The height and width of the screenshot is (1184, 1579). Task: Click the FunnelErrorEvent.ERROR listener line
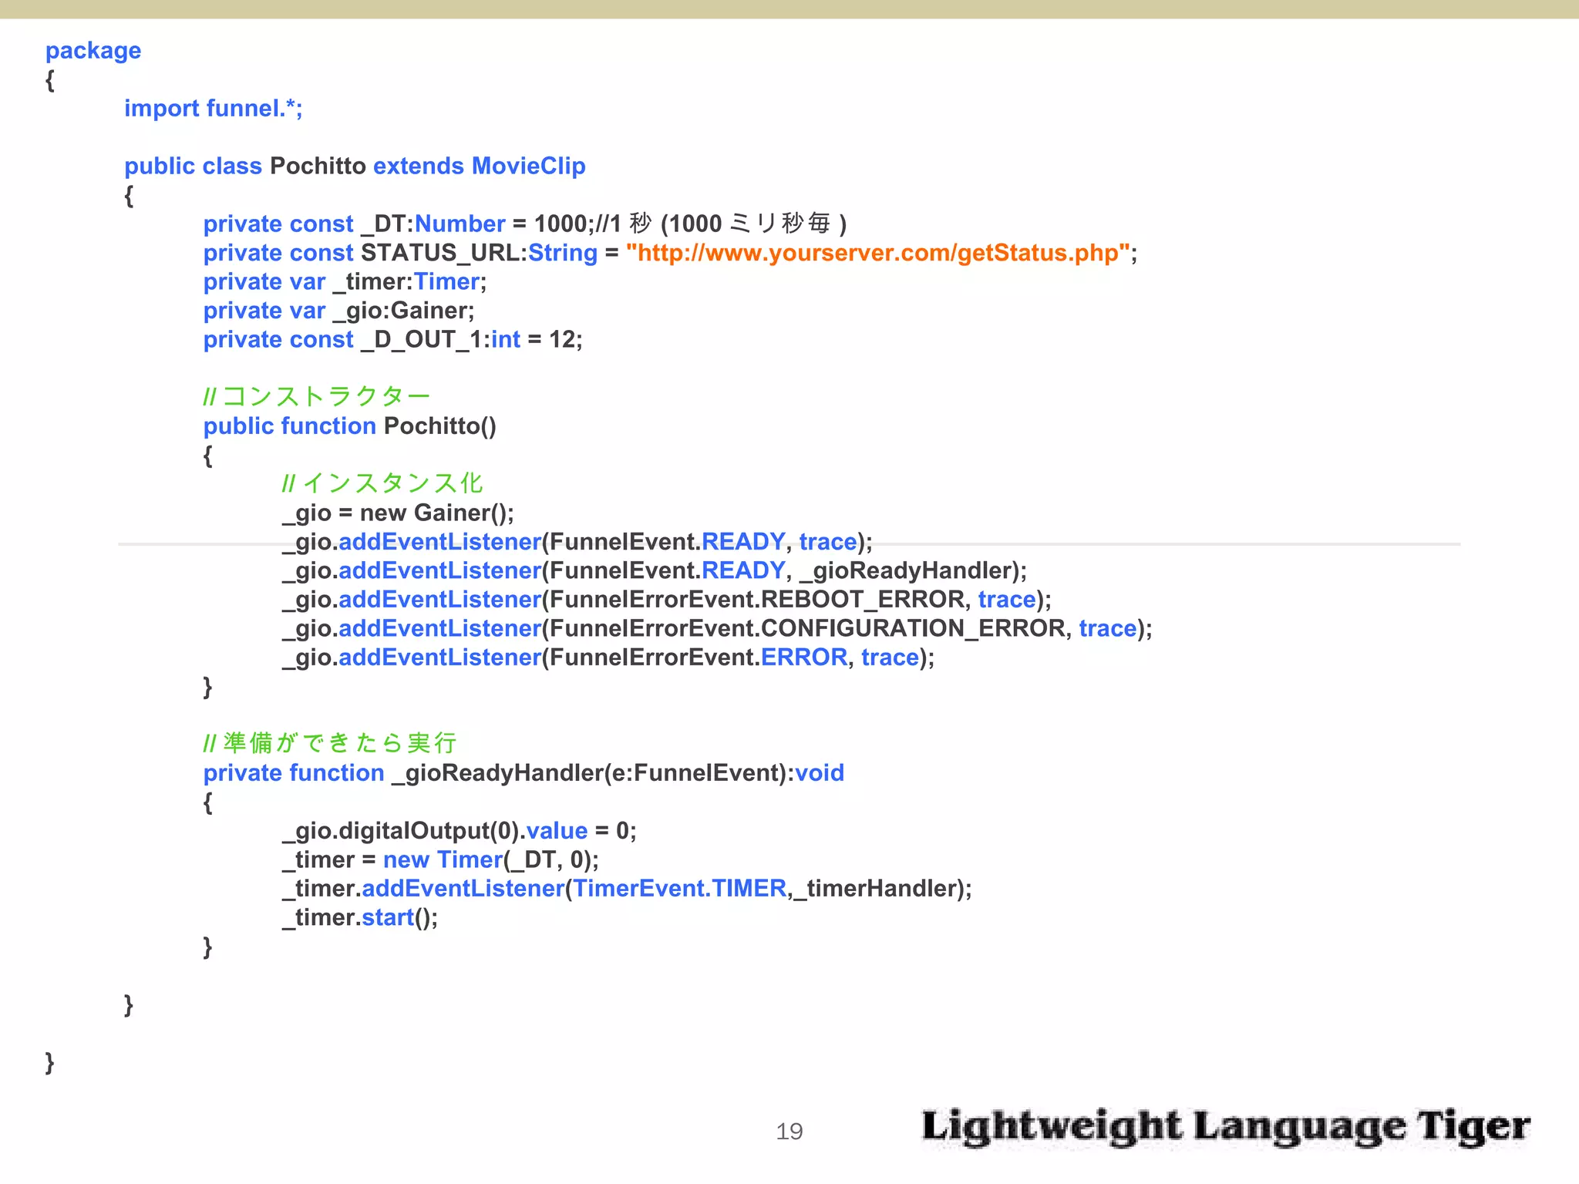pos(608,658)
